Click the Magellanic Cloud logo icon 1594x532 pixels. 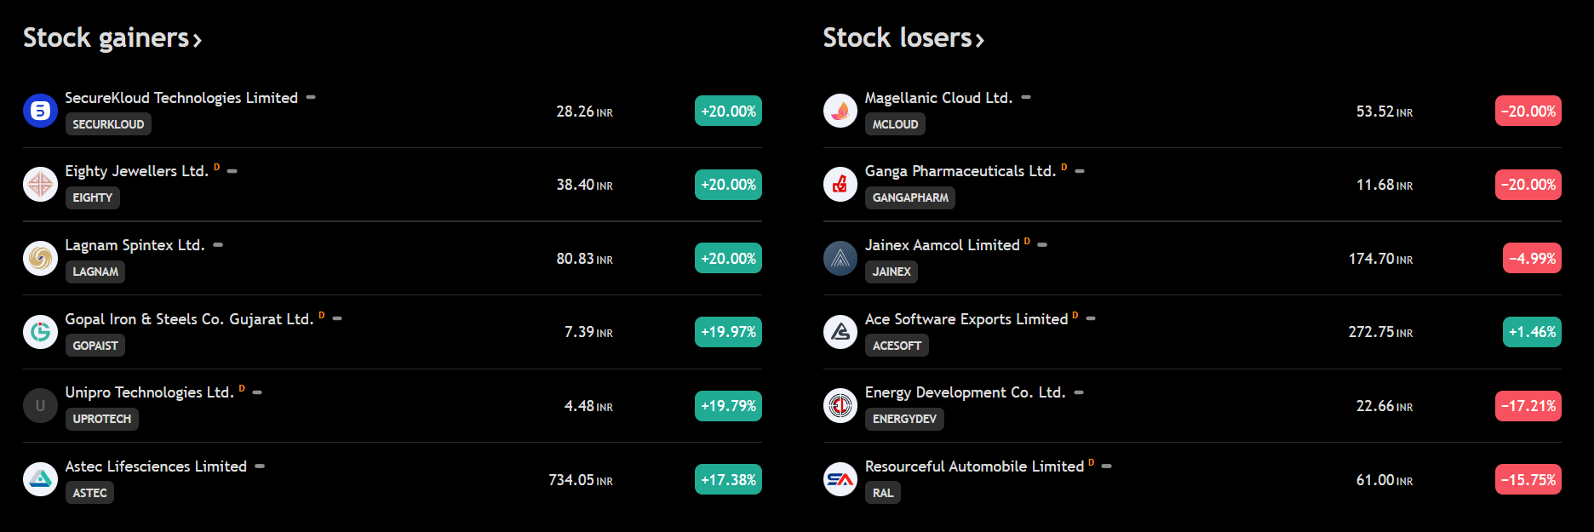[840, 111]
